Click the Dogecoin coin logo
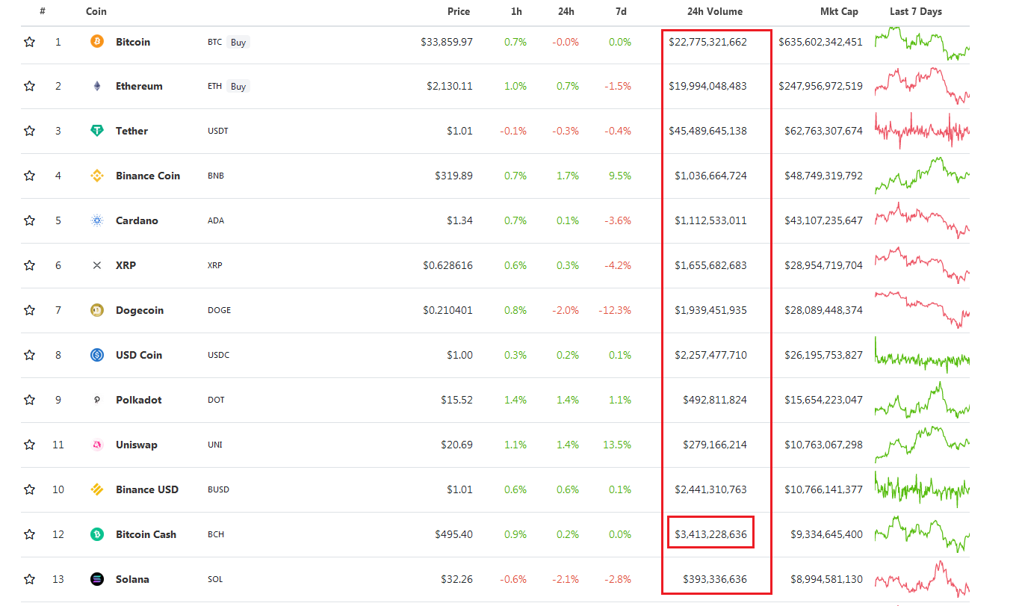The height and width of the screenshot is (606, 1022). [97, 311]
